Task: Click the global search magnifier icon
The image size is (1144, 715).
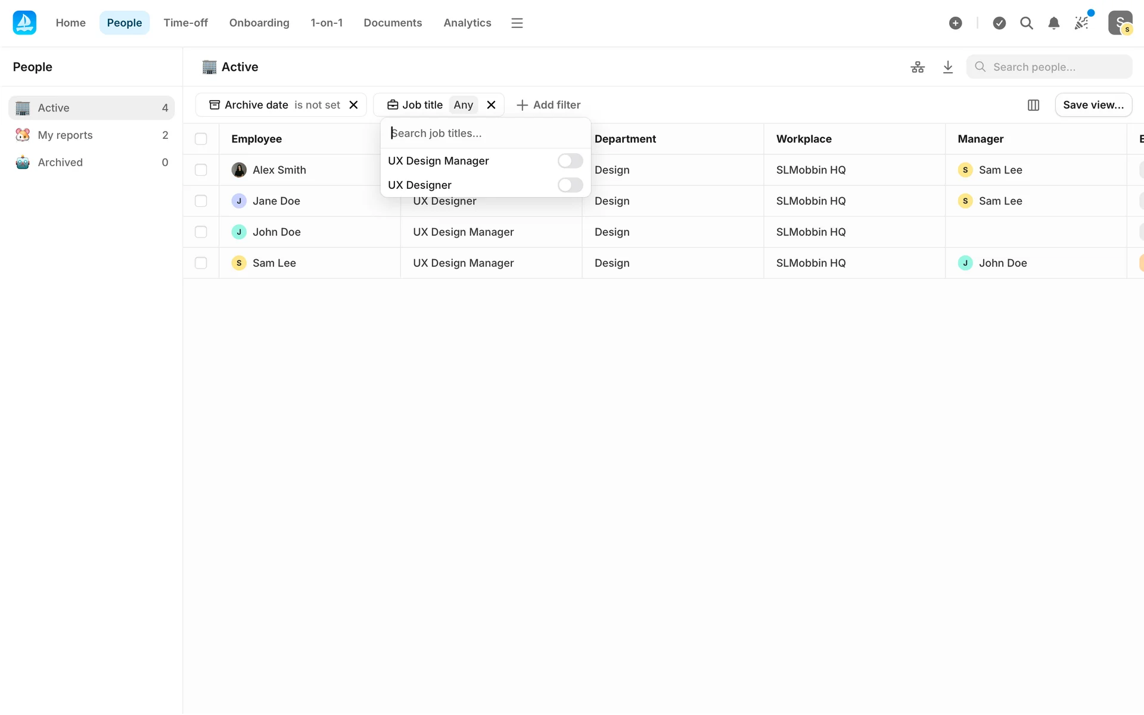Action: 1026,23
